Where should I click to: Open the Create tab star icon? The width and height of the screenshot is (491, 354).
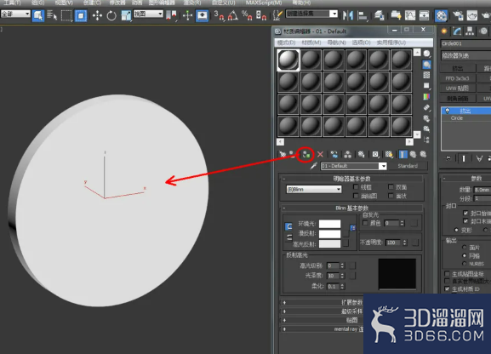tap(444, 31)
